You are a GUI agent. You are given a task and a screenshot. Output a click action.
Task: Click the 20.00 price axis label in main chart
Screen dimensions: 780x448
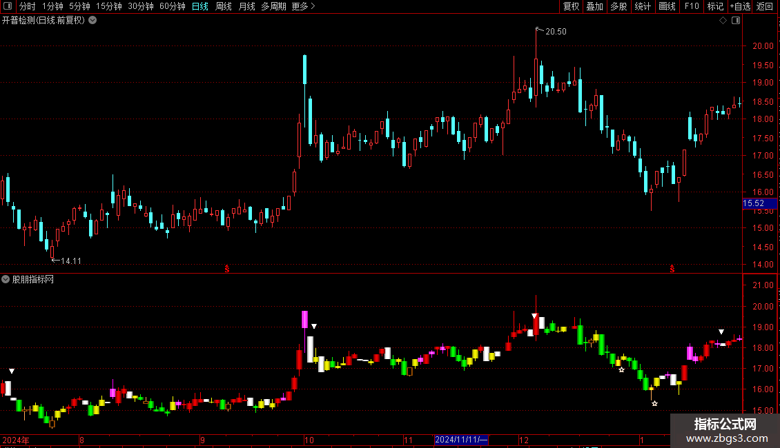point(763,45)
